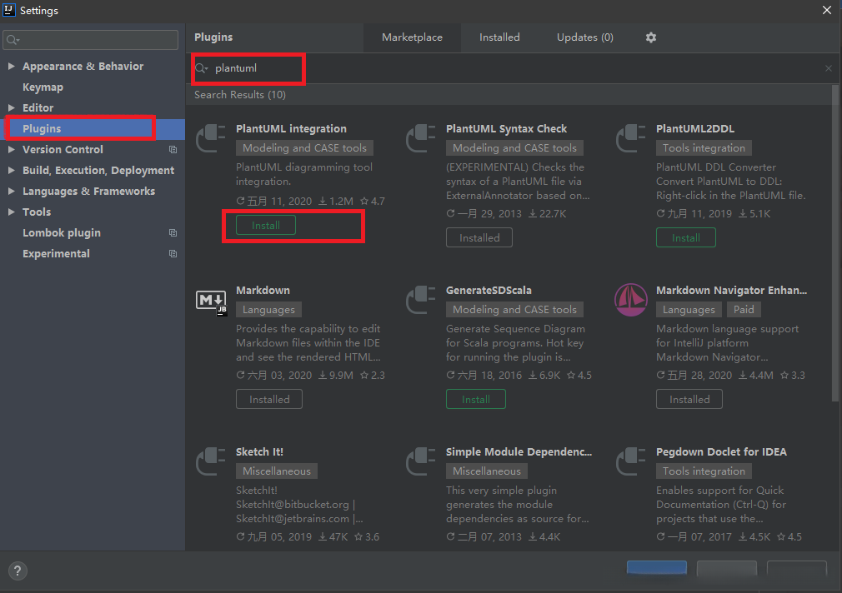
Task: Click Modeling and CASE tools tag under GenerateSDScala
Action: 514,310
